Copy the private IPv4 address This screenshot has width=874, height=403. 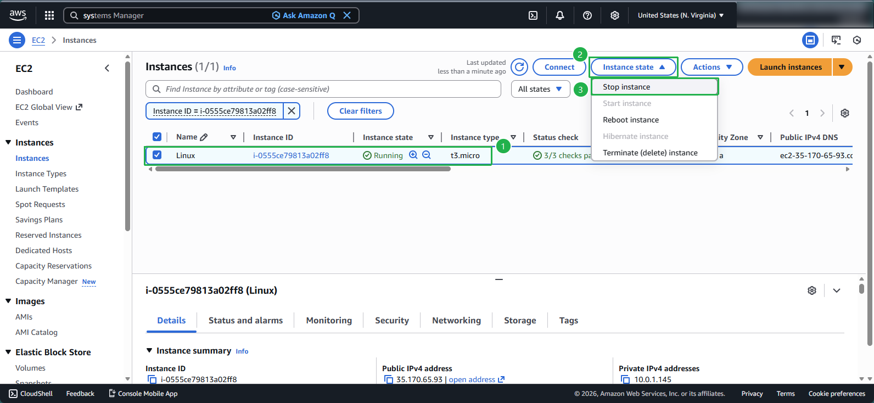pos(625,379)
